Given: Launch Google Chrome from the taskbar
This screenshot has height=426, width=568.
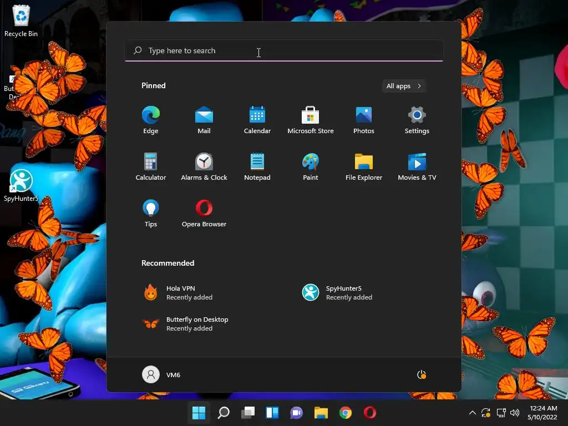Looking at the screenshot, I should [x=345, y=413].
